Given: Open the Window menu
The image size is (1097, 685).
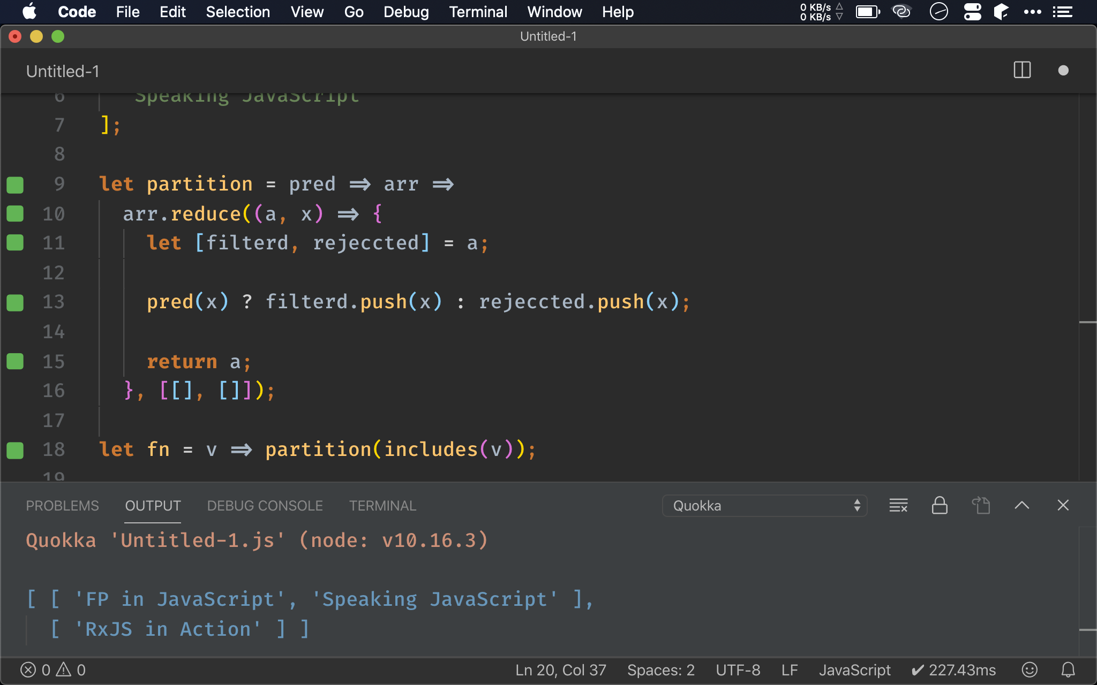Looking at the screenshot, I should pyautogui.click(x=554, y=12).
